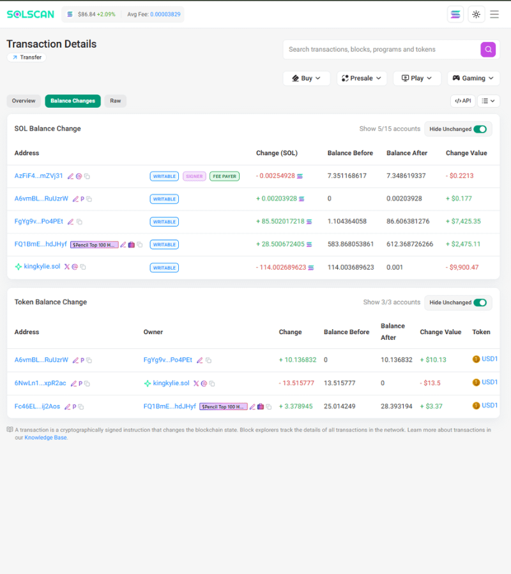The image size is (511, 574).
Task: Click the API button
Action: 462,101
